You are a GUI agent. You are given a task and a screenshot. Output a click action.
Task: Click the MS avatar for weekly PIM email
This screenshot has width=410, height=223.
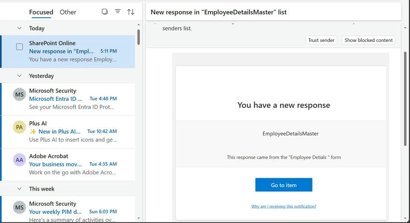tap(19, 207)
